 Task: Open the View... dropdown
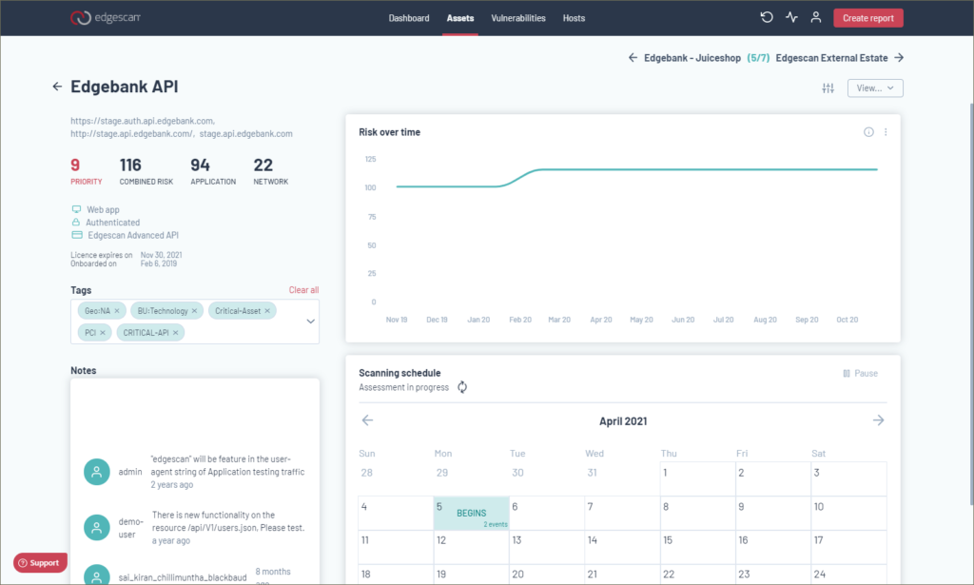click(x=875, y=88)
